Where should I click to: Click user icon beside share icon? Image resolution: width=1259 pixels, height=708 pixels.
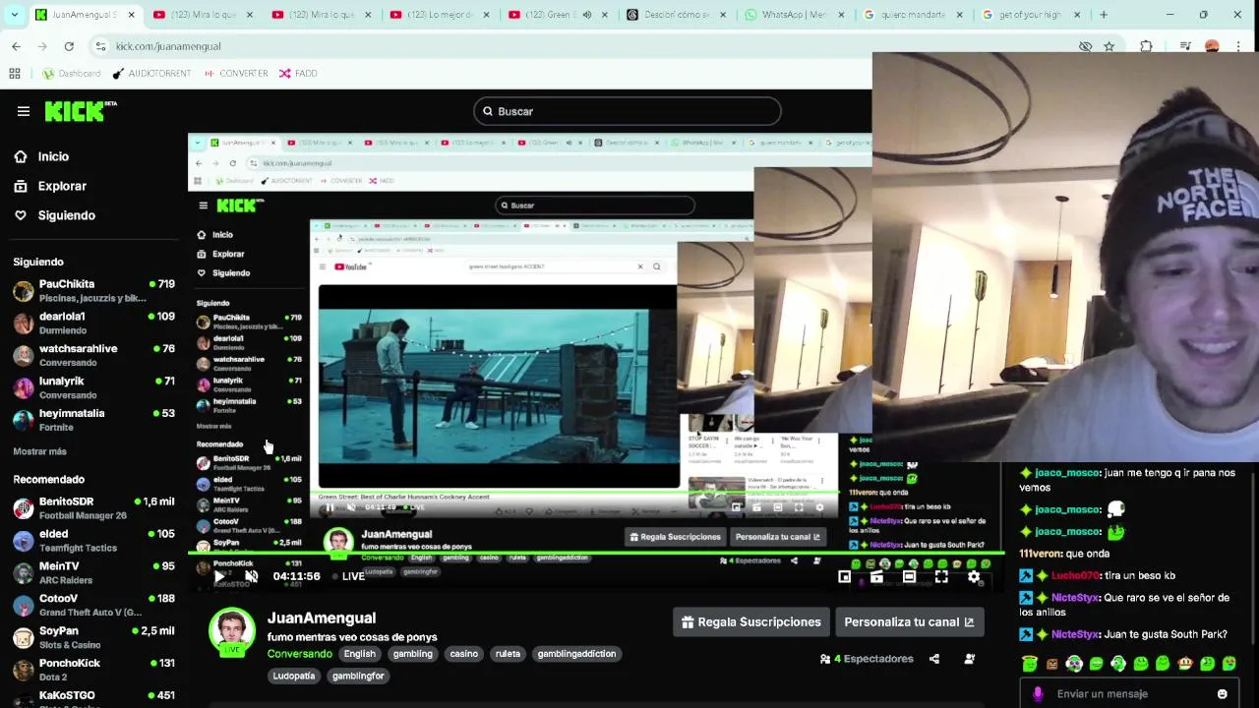pos(969,659)
